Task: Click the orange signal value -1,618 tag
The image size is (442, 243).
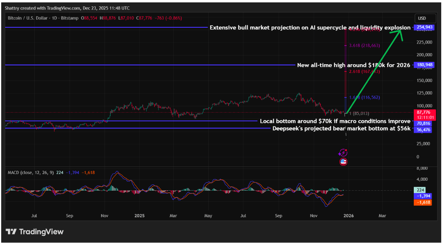Action: tap(423, 202)
